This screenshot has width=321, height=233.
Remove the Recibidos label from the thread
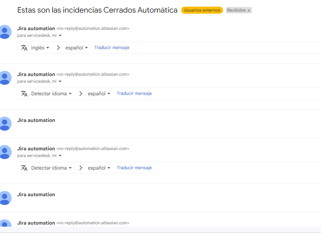point(248,10)
